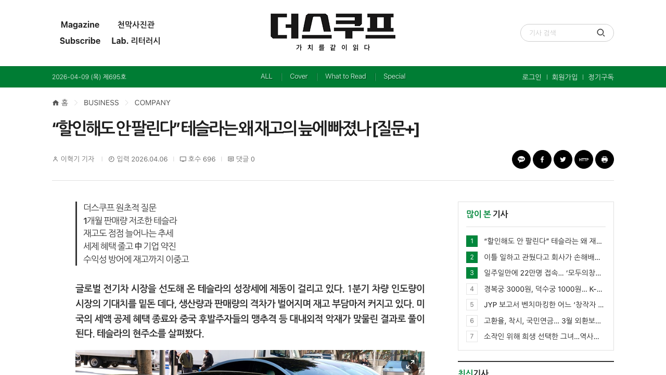Click the date text 2026-04-09 (목) 제695호
The height and width of the screenshot is (375, 666).
point(89,77)
